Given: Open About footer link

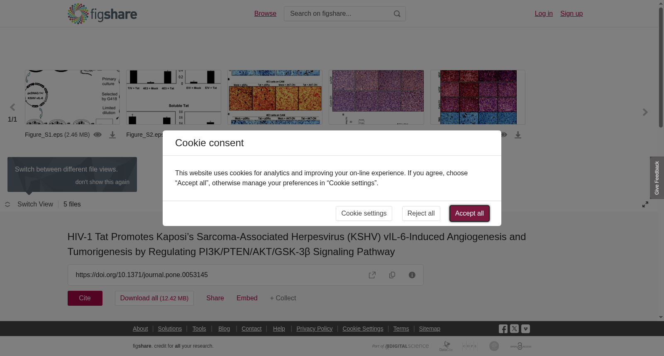Looking at the screenshot, I should pyautogui.click(x=140, y=329).
